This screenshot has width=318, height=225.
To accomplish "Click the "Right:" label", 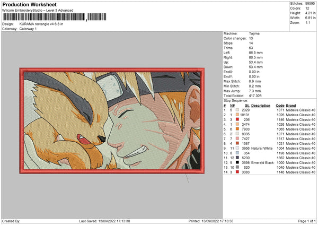I will click(x=228, y=57).
